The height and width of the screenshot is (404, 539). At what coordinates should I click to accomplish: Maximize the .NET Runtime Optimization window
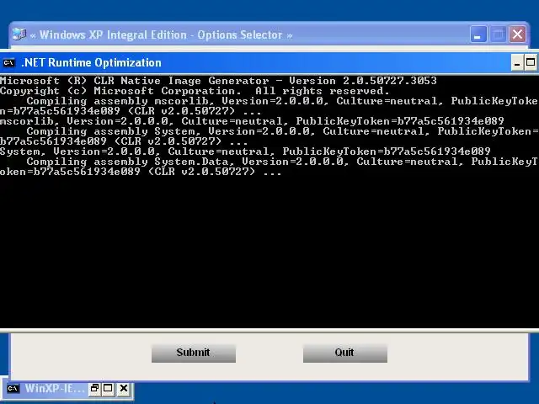tap(531, 63)
